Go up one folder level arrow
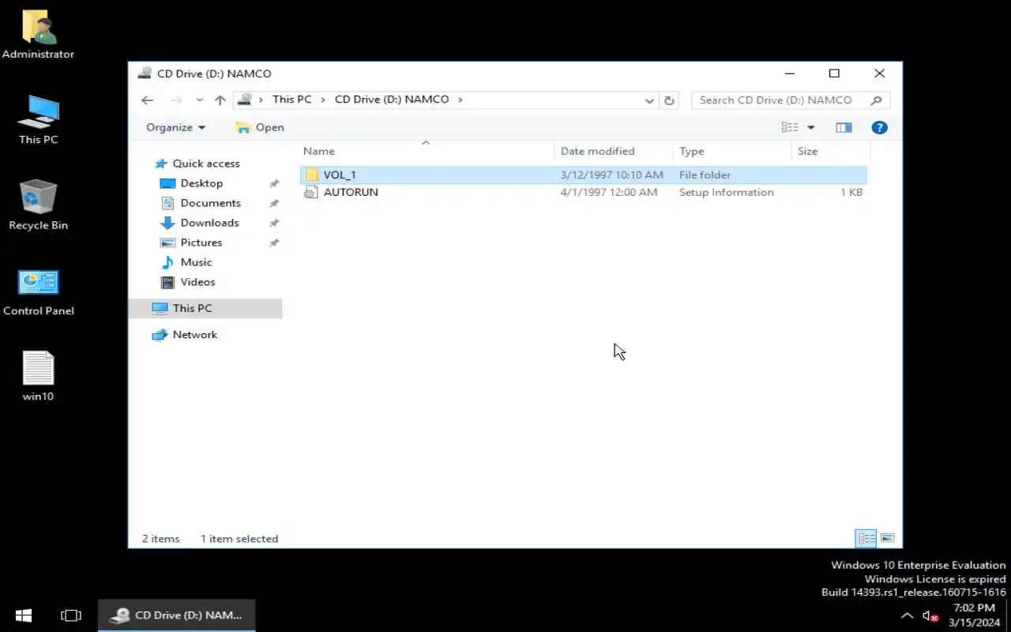This screenshot has height=632, width=1011. (220, 100)
